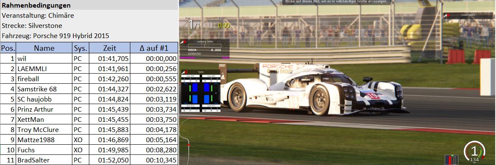Click the Assetto Corsa logo on CrewChiefEx widget
Viewport: 496px width, 165px height.
446,15
